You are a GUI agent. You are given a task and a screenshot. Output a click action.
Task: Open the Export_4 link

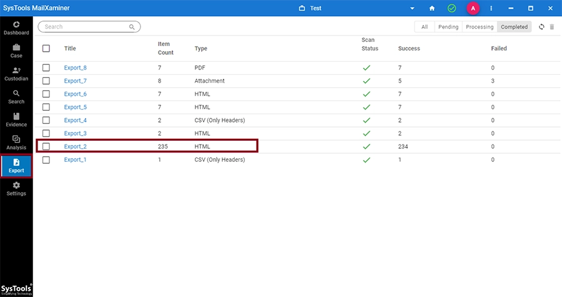coord(76,120)
